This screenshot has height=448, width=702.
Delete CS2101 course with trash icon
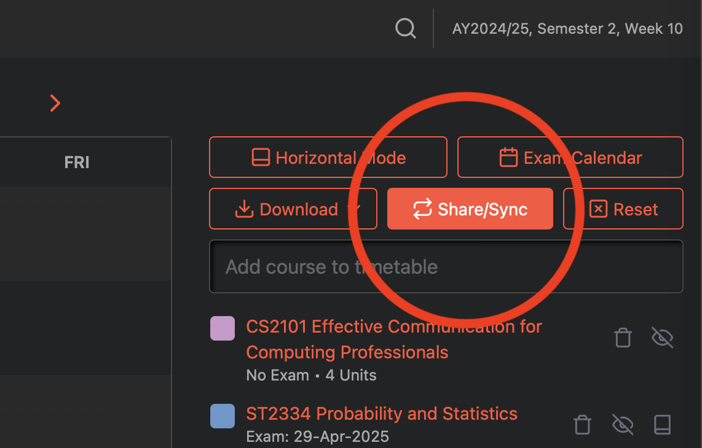coord(623,337)
